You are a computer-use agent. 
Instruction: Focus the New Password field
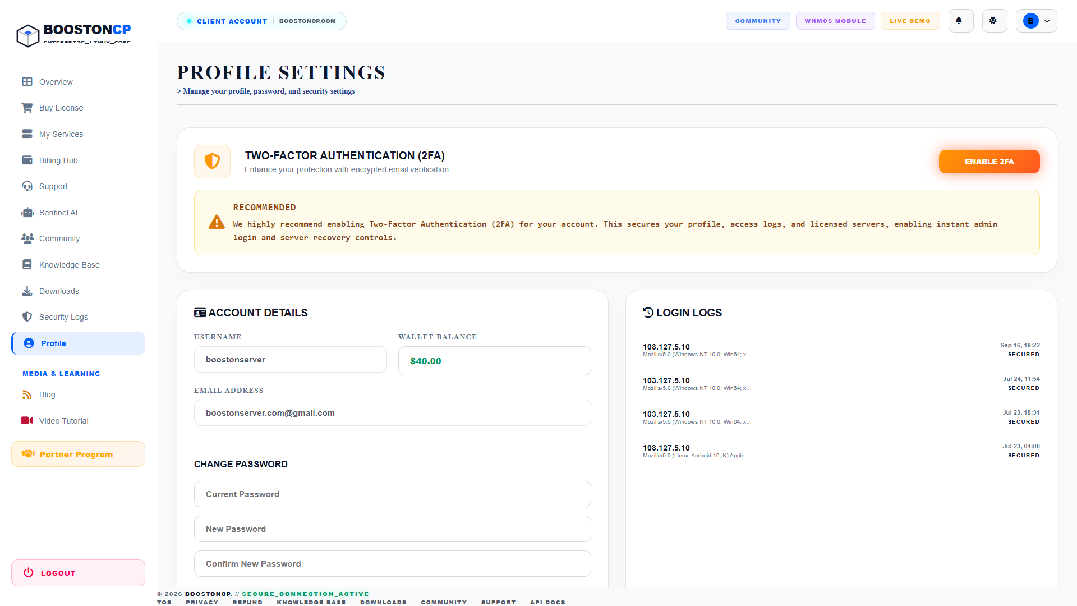point(392,529)
